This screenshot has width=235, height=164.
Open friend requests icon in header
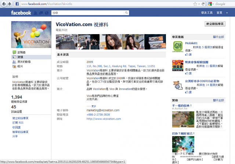click(x=36, y=13)
